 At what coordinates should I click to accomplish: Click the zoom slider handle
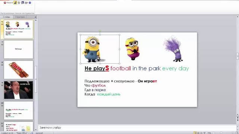tap(221, 133)
